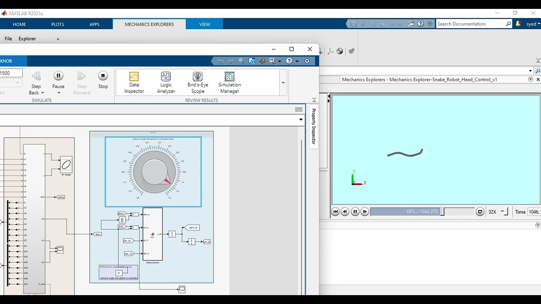Open the Simulink model path dropdown
The width and height of the screenshot is (541, 304).
pyautogui.click(x=301, y=120)
